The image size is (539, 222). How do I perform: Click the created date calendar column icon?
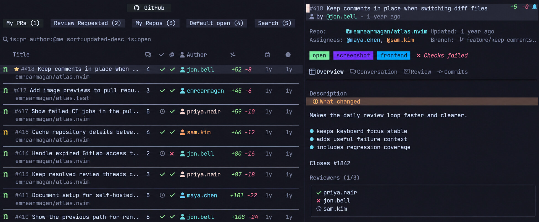(267, 55)
